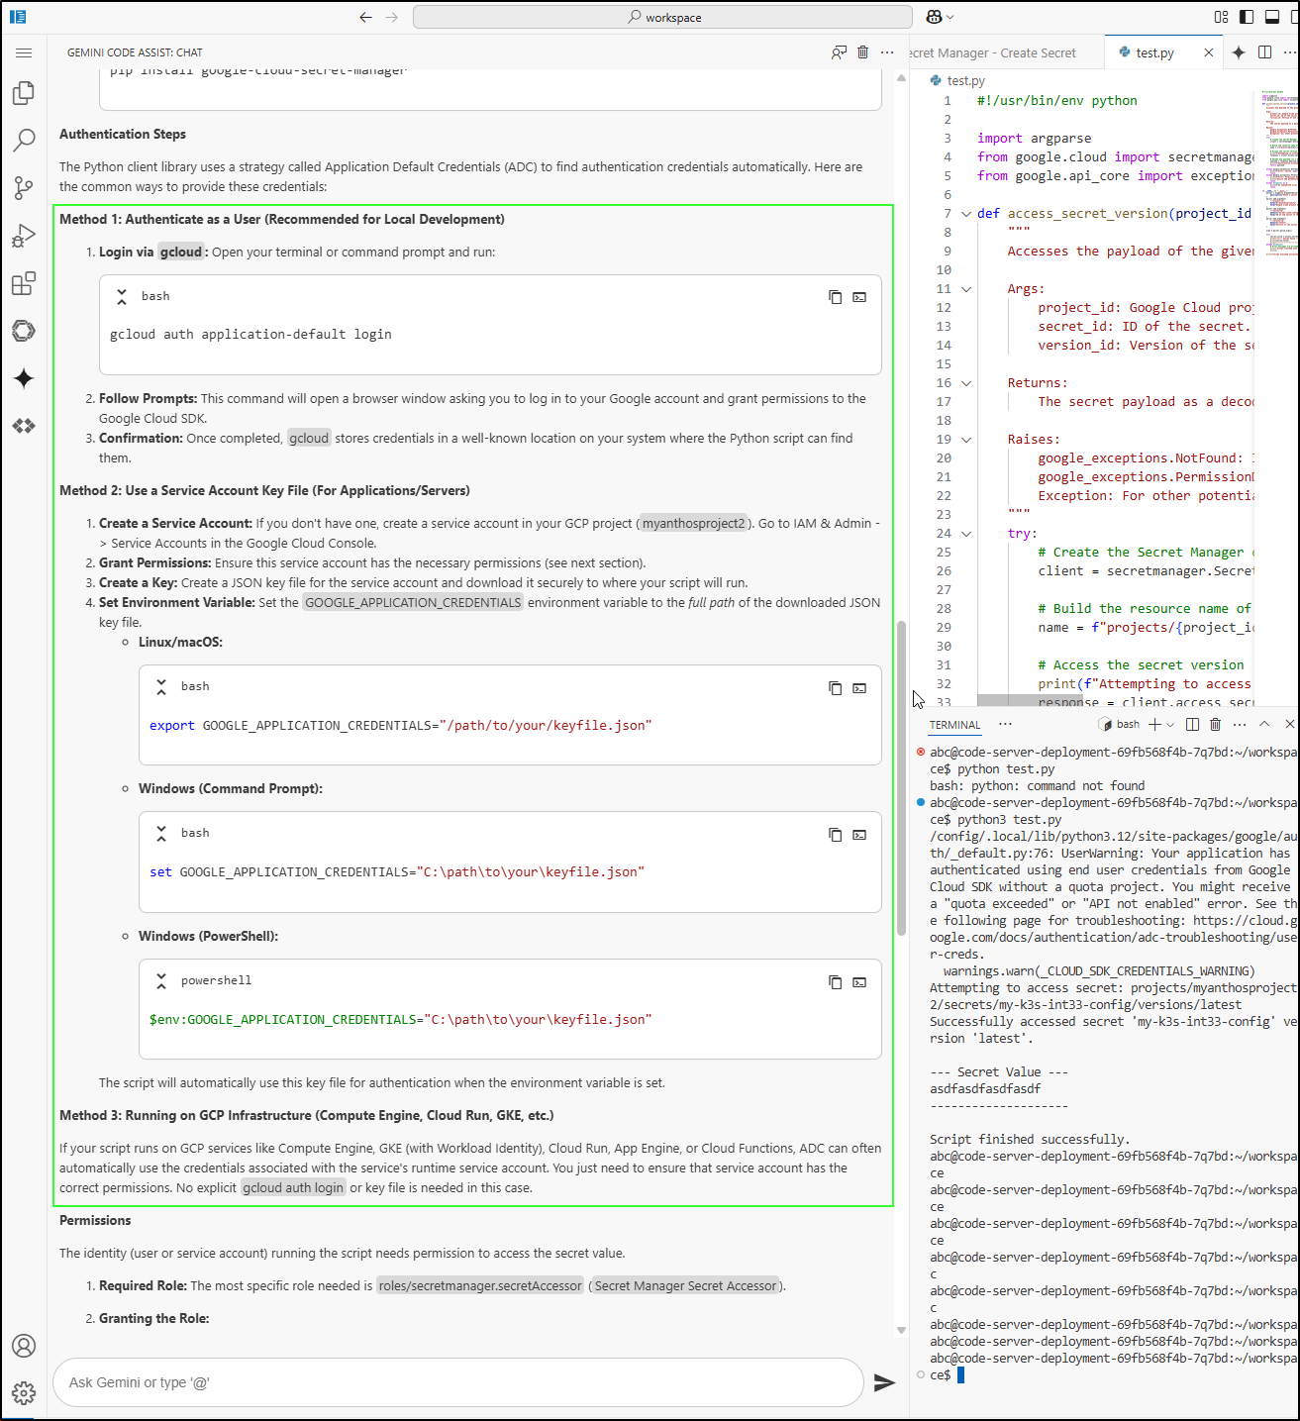
Task: Split the terminal
Action: coord(1193,725)
